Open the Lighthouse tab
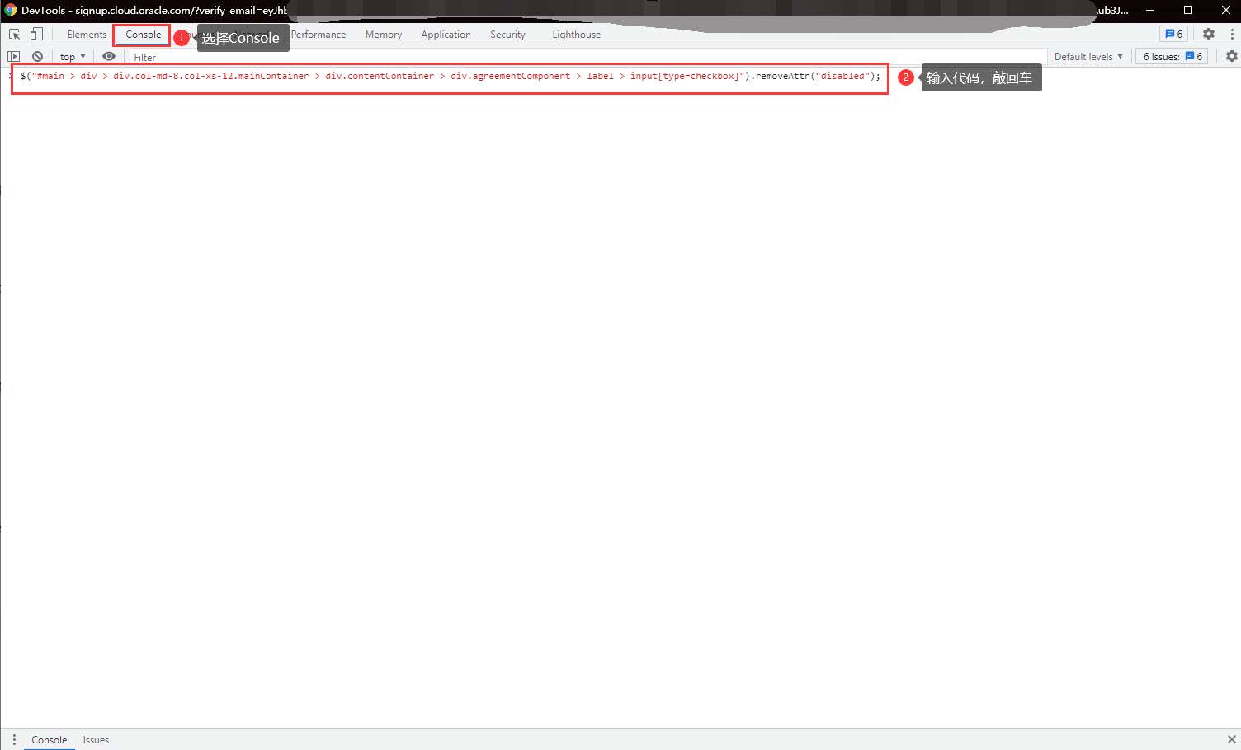This screenshot has height=750, width=1241. point(576,35)
